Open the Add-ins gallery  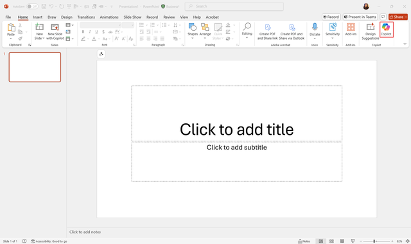(351, 30)
